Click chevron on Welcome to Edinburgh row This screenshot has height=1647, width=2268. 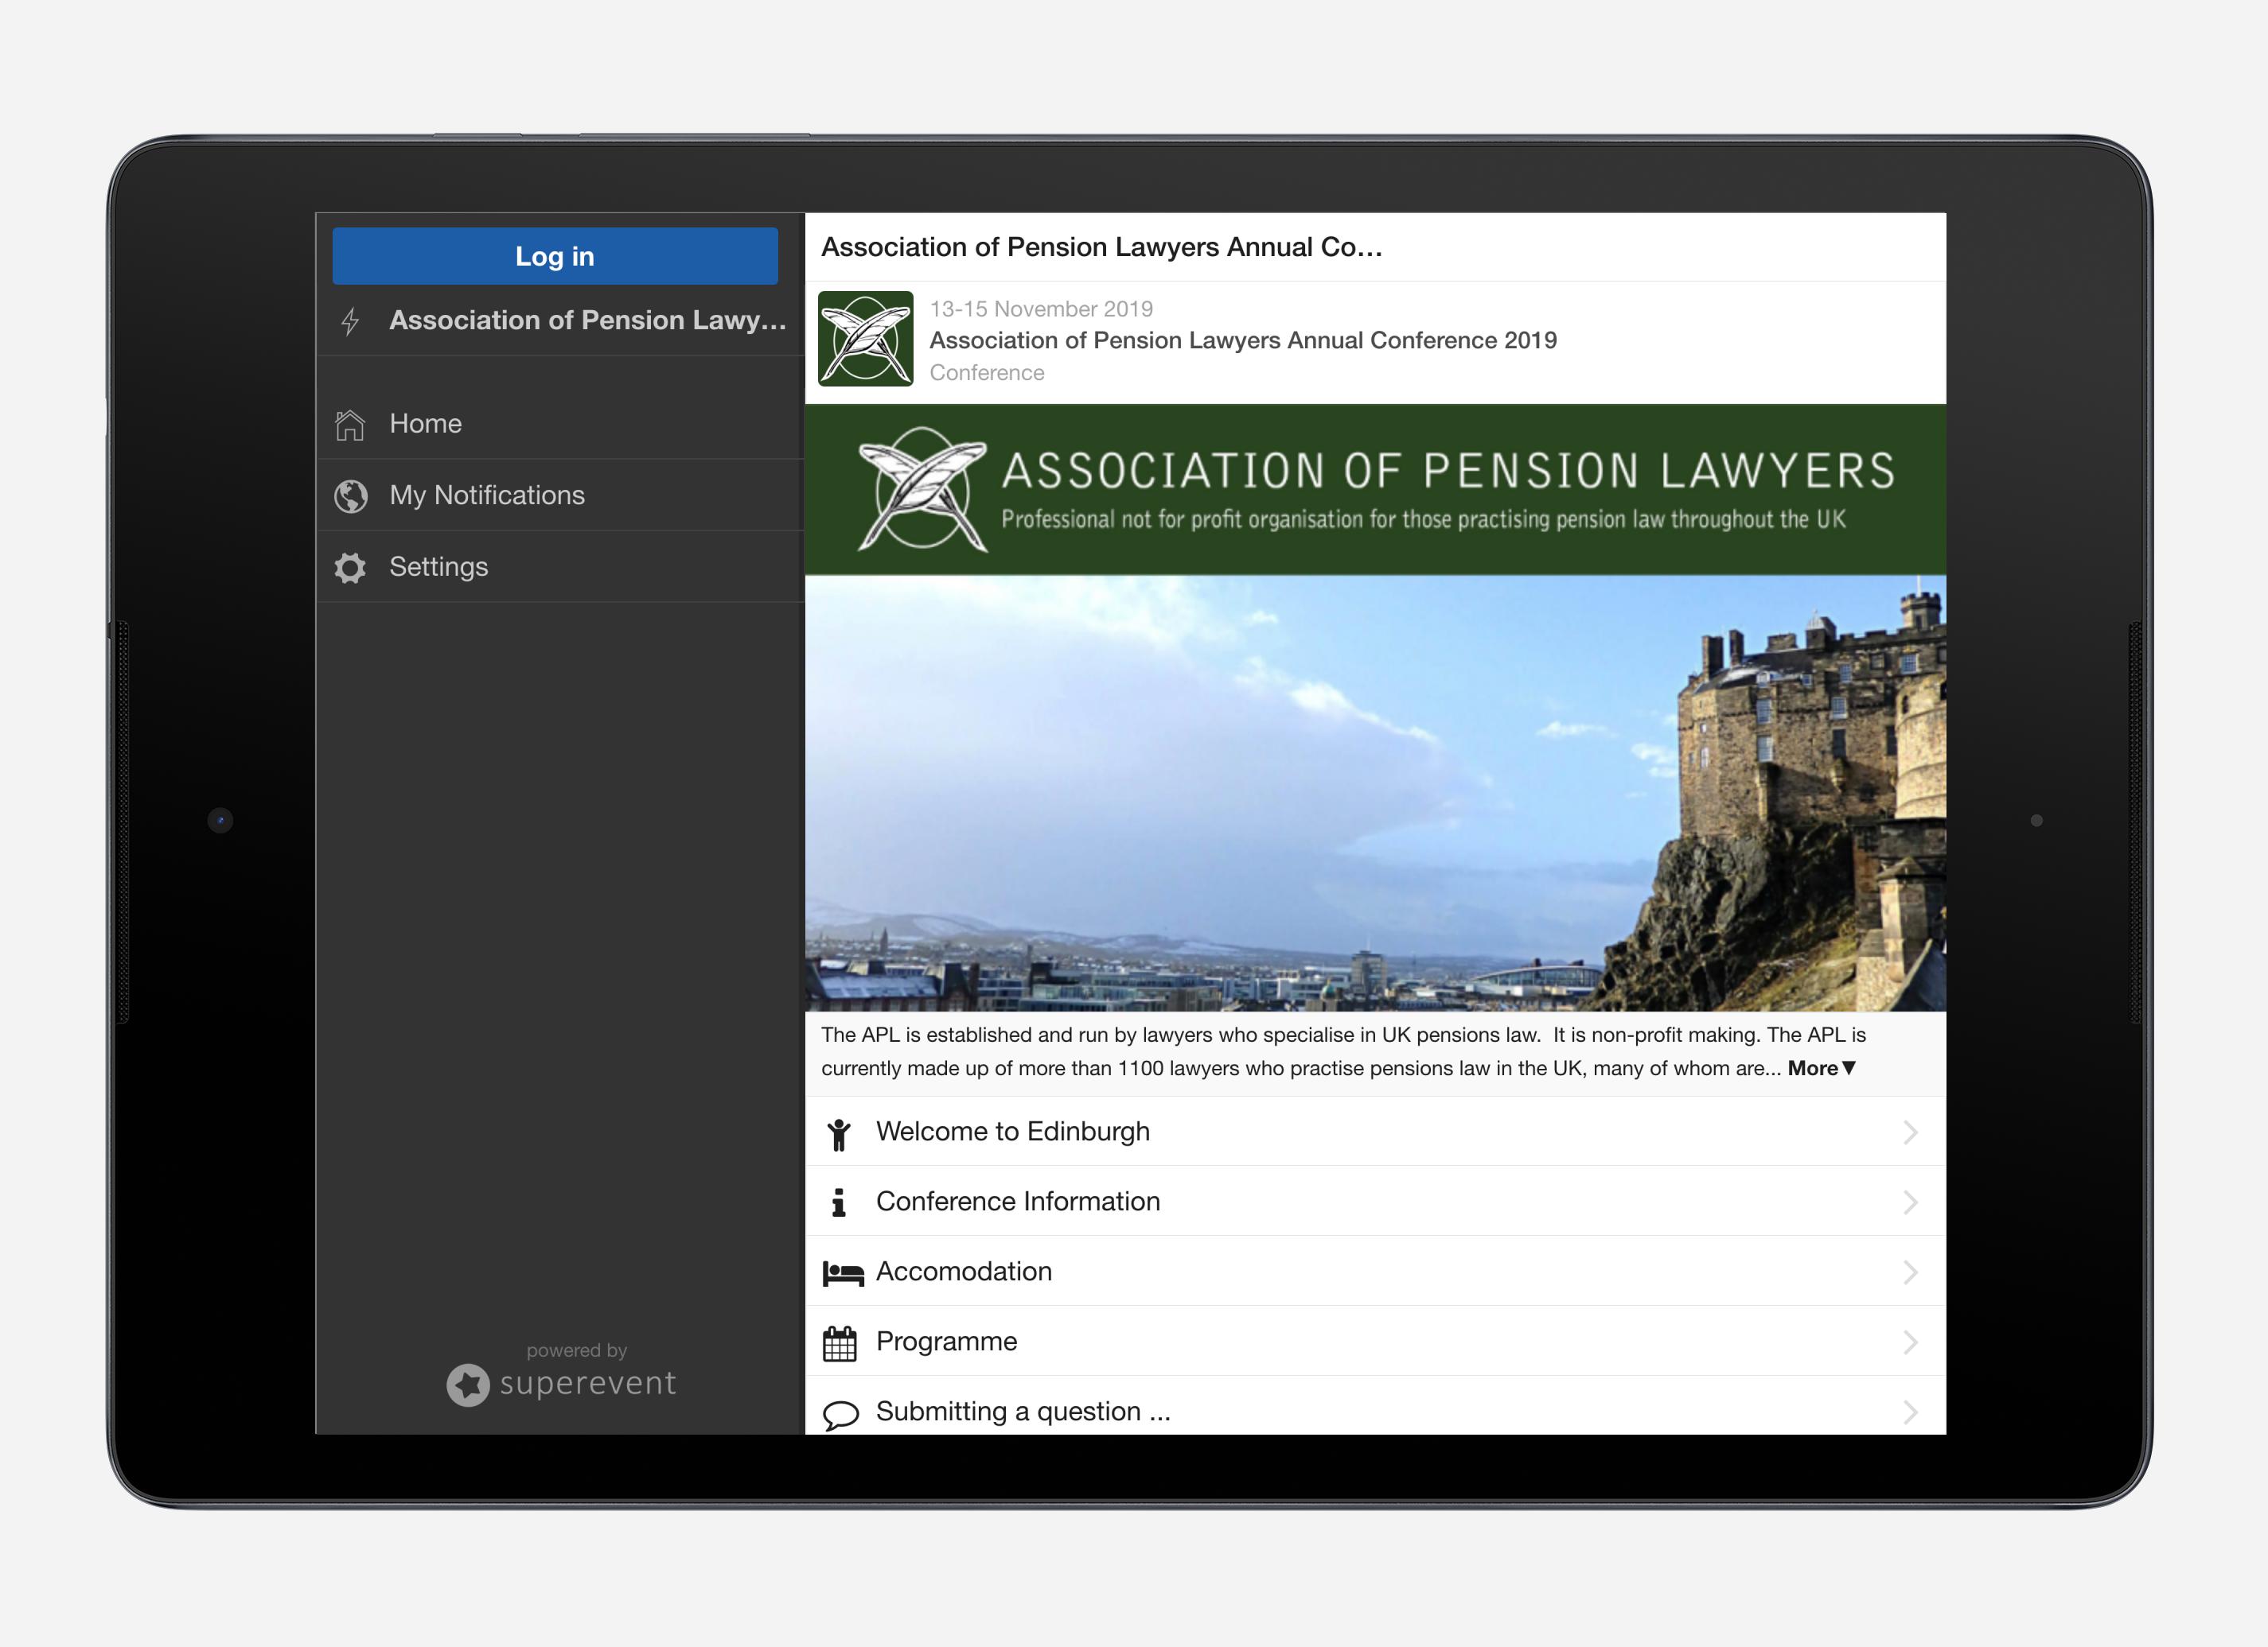[x=1910, y=1132]
